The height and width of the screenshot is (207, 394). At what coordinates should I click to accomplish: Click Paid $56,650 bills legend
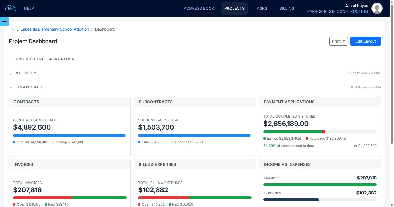pyautogui.click(x=181, y=204)
